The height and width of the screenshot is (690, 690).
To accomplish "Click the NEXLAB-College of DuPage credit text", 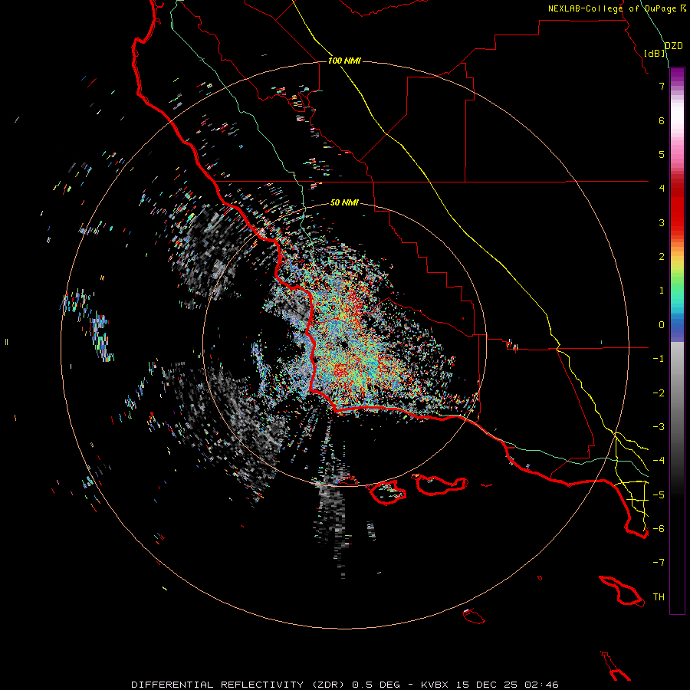I will point(612,8).
